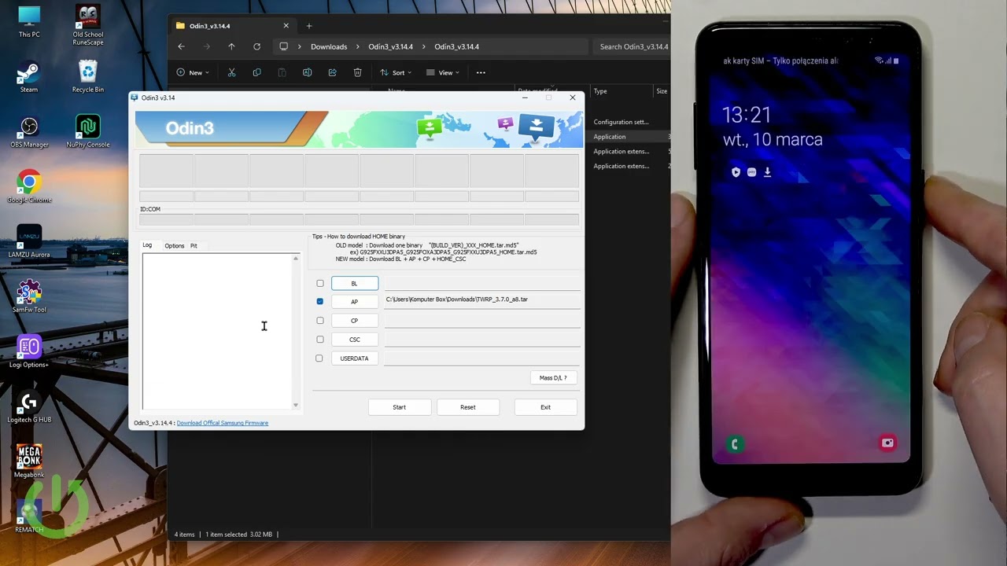Viewport: 1007px width, 566px height.
Task: Open OBS Manager desktop shortcut
Action: click(29, 132)
